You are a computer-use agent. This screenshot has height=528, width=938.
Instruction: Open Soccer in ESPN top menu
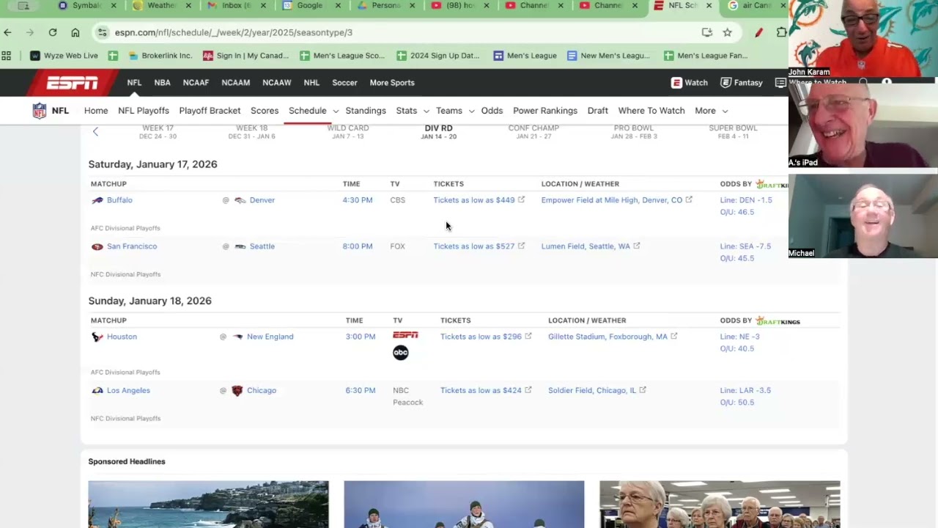344,83
